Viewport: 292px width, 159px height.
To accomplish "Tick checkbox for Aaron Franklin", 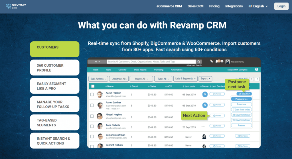I will click(x=92, y=94).
